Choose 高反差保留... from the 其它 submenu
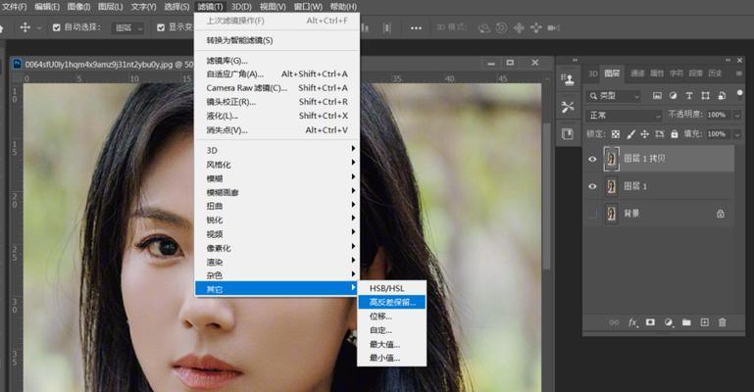 pyautogui.click(x=391, y=302)
